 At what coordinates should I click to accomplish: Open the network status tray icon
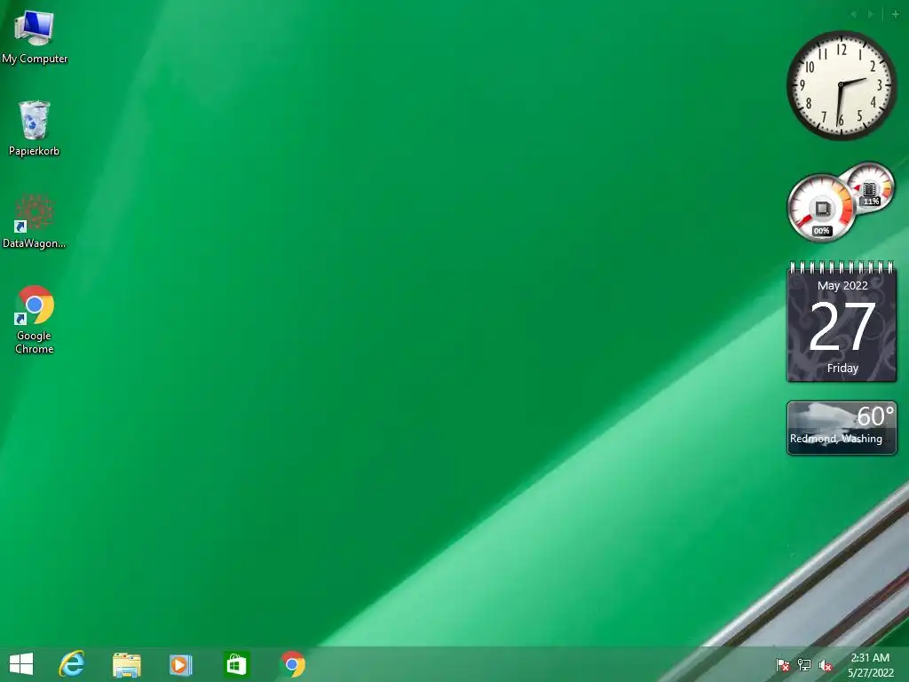click(x=804, y=665)
